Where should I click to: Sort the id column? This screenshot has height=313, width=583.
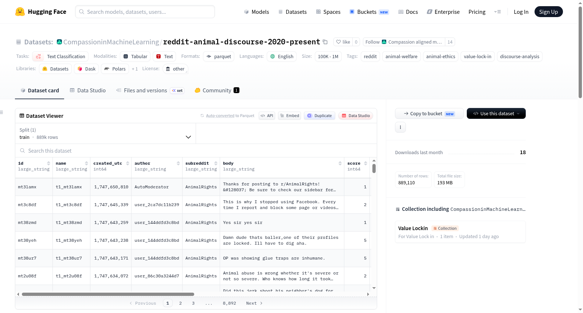click(x=48, y=163)
